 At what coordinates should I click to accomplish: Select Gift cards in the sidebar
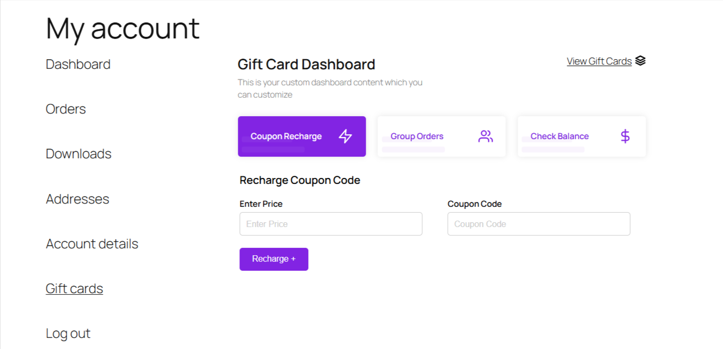coord(74,289)
